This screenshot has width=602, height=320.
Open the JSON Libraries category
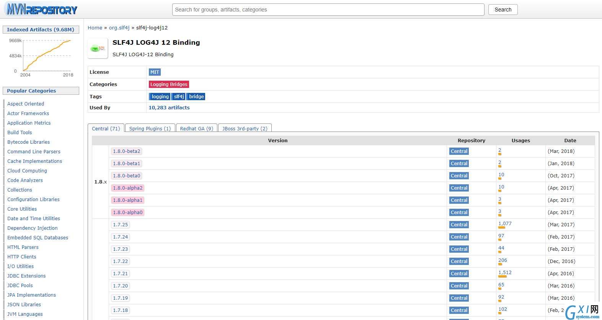pos(24,305)
